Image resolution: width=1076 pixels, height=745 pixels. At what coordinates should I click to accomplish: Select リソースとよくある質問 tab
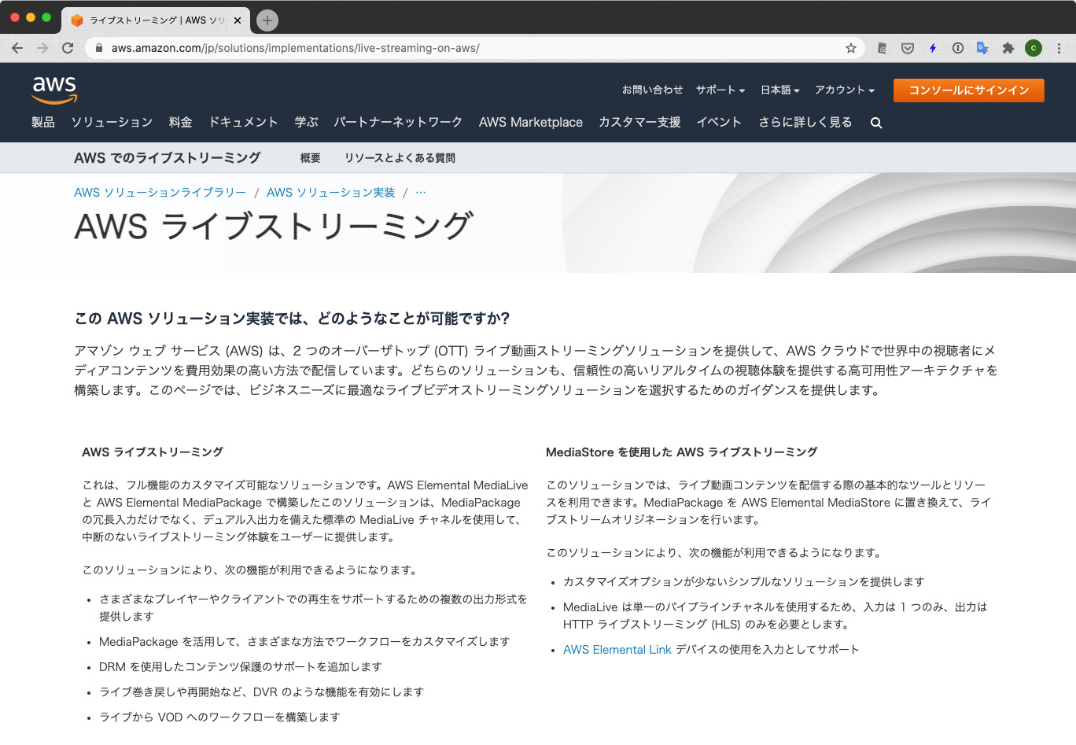400,158
